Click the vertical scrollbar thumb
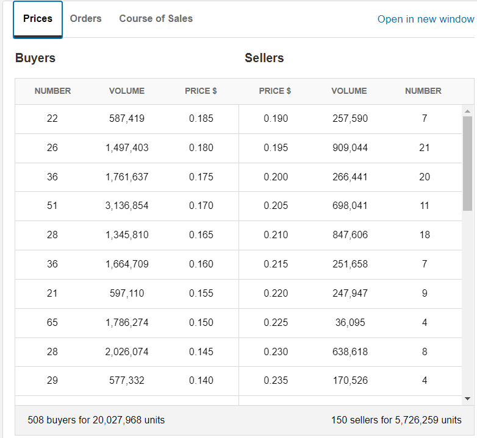The width and height of the screenshot is (477, 438). (x=468, y=163)
